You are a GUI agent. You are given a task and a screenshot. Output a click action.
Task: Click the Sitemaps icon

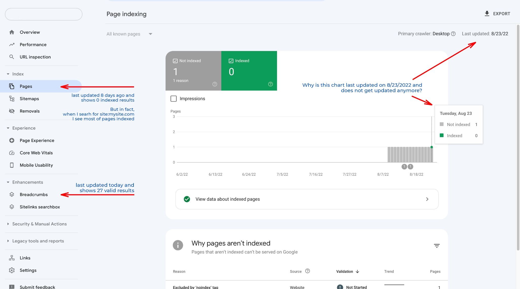pos(12,99)
